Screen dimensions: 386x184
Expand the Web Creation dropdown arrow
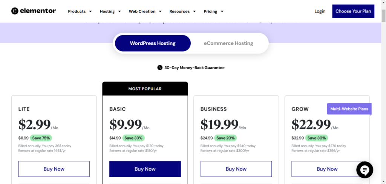pos(160,11)
